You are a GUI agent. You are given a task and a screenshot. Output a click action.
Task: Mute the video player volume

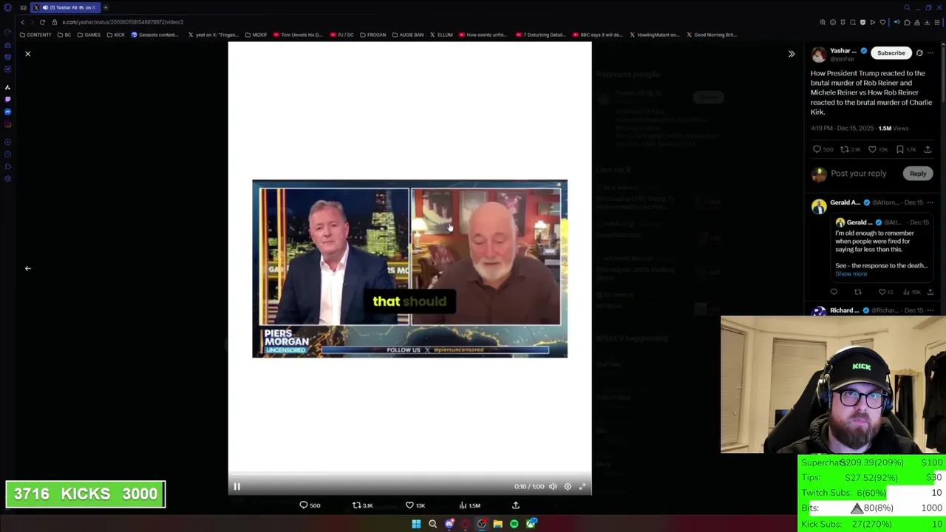553,486
